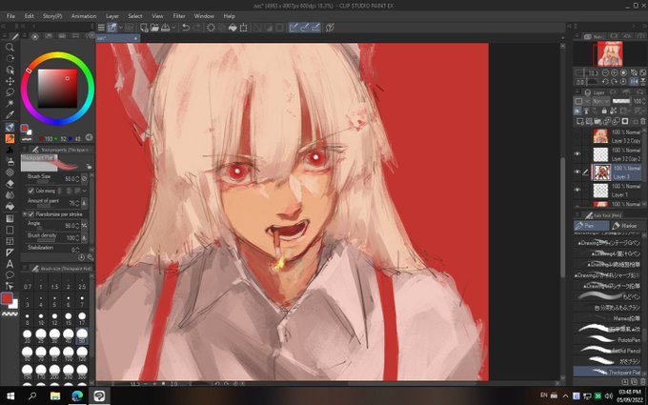Open the Edit menu

(29, 16)
